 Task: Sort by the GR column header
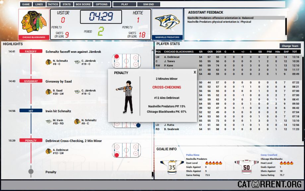click(201, 51)
